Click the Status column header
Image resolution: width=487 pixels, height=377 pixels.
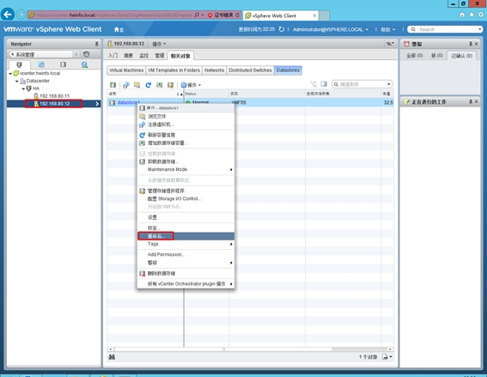pyautogui.click(x=206, y=94)
